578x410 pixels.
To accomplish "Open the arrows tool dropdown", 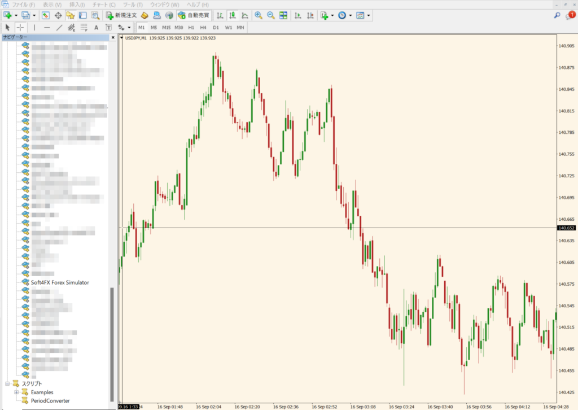I will coord(129,27).
